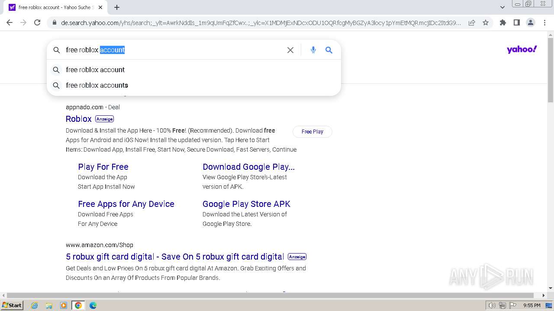Open the Roblox ad result title
Viewport: 554px width, 311px height.
click(x=78, y=119)
